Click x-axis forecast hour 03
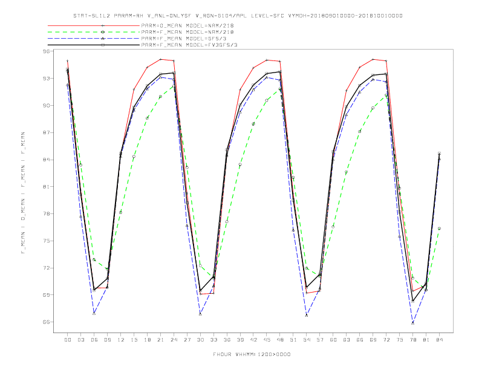 click(80, 340)
